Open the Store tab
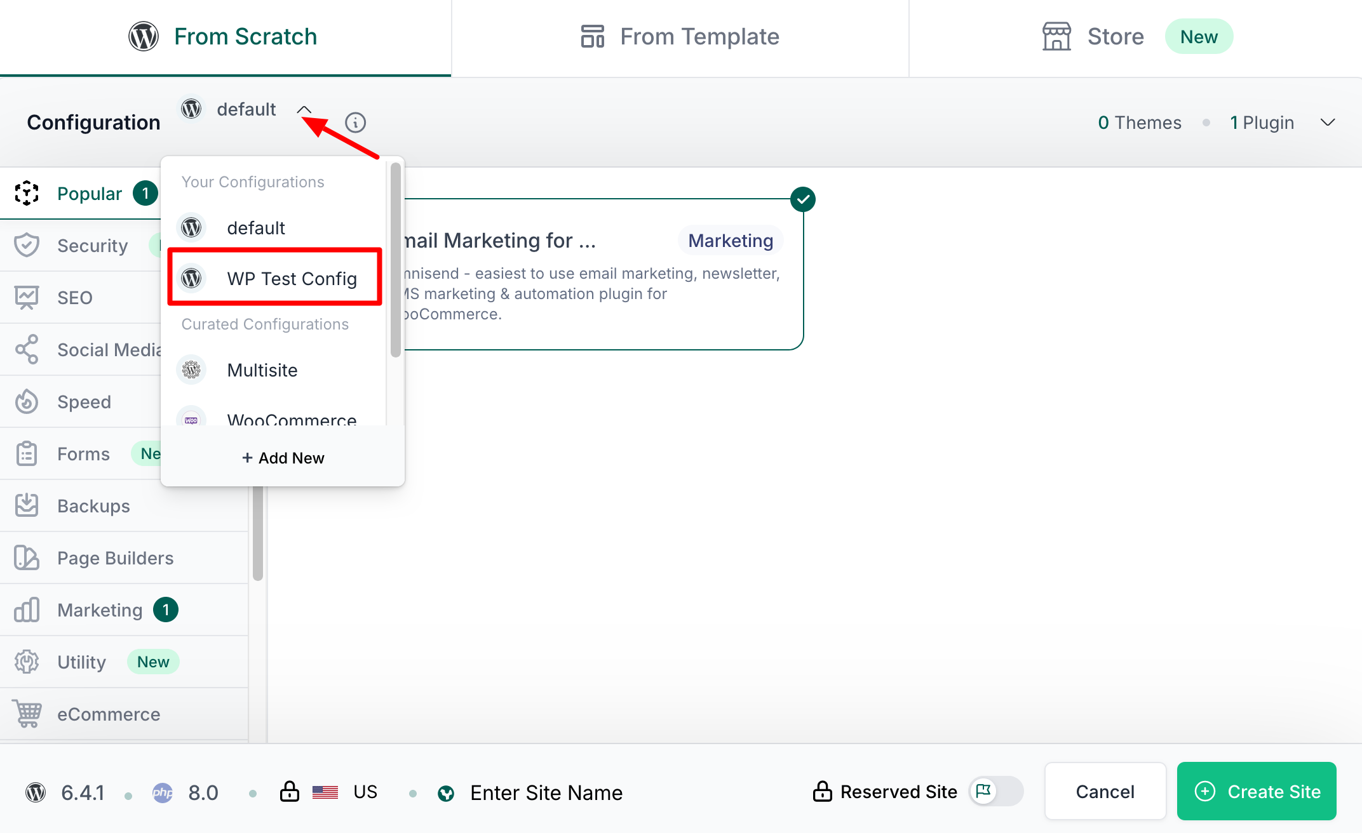Screen dimensions: 1362x833 1093,36
